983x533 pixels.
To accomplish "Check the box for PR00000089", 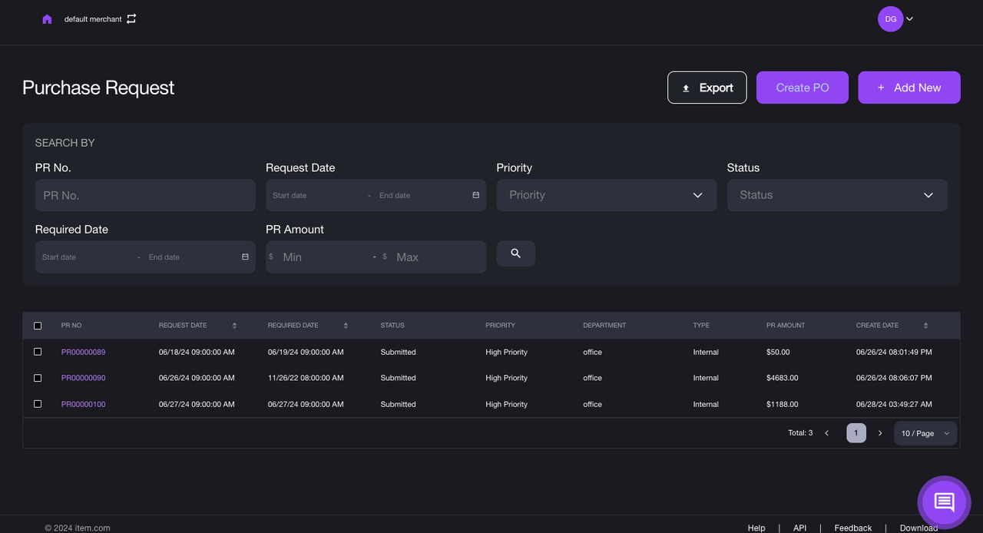I will pos(38,352).
